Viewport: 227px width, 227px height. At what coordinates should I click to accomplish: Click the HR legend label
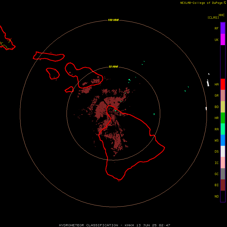(x=216, y=118)
